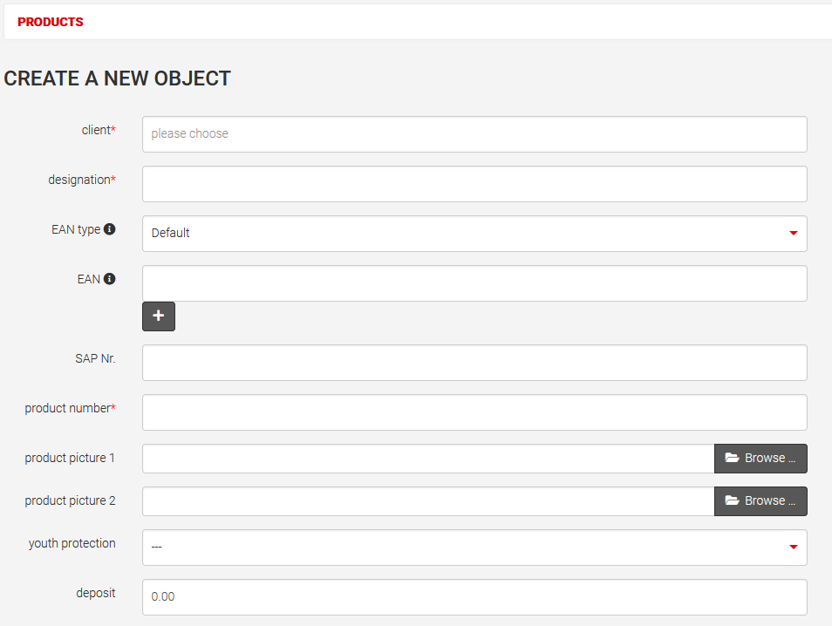
Task: Focus the designation text field
Action: [x=474, y=184]
